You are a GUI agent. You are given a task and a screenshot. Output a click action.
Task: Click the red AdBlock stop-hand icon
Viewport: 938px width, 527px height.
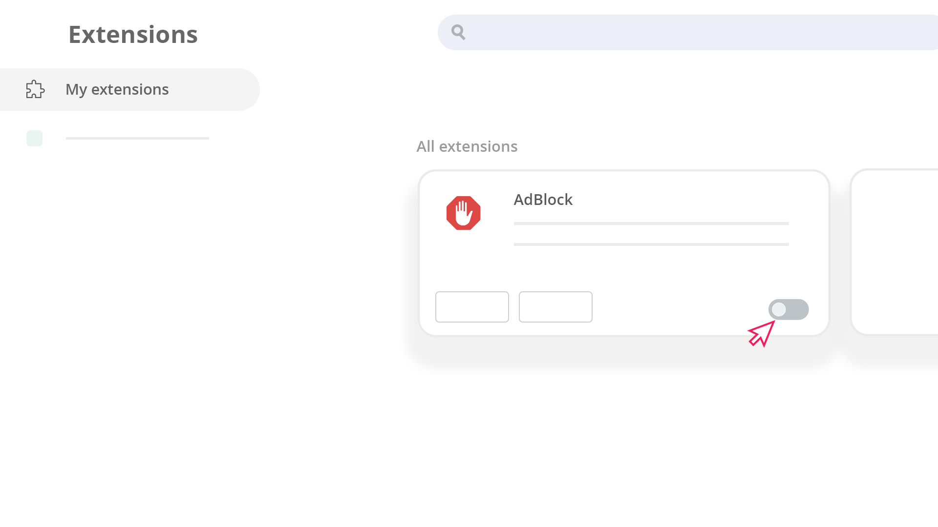tap(463, 213)
